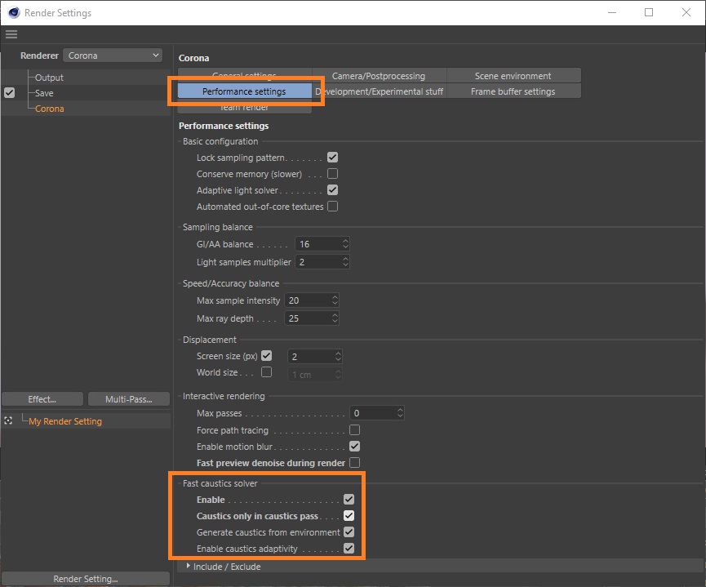Toggle Caustics only in caustics pass

tap(349, 515)
